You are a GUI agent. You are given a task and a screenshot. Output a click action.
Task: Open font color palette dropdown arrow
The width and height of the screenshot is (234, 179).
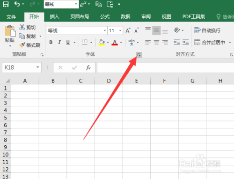point(121,42)
